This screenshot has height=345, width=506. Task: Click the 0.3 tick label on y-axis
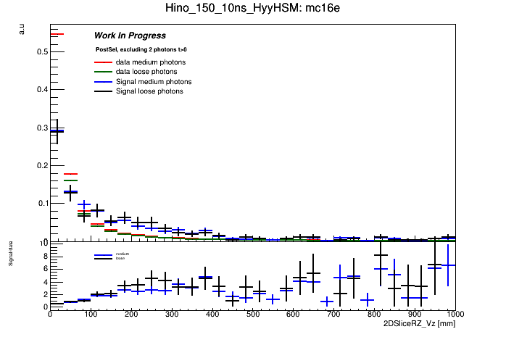click(42, 128)
